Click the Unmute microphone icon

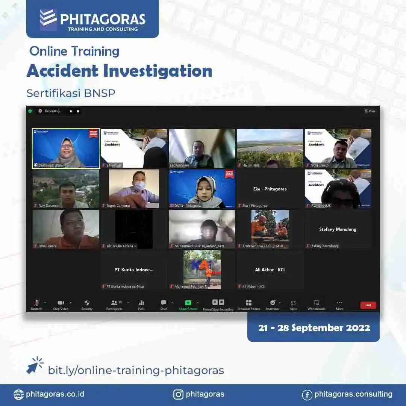coord(36,302)
